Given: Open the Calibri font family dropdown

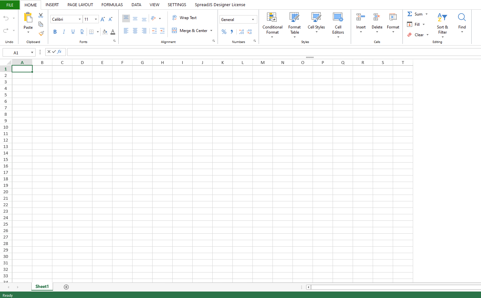Looking at the screenshot, I should pos(80,19).
